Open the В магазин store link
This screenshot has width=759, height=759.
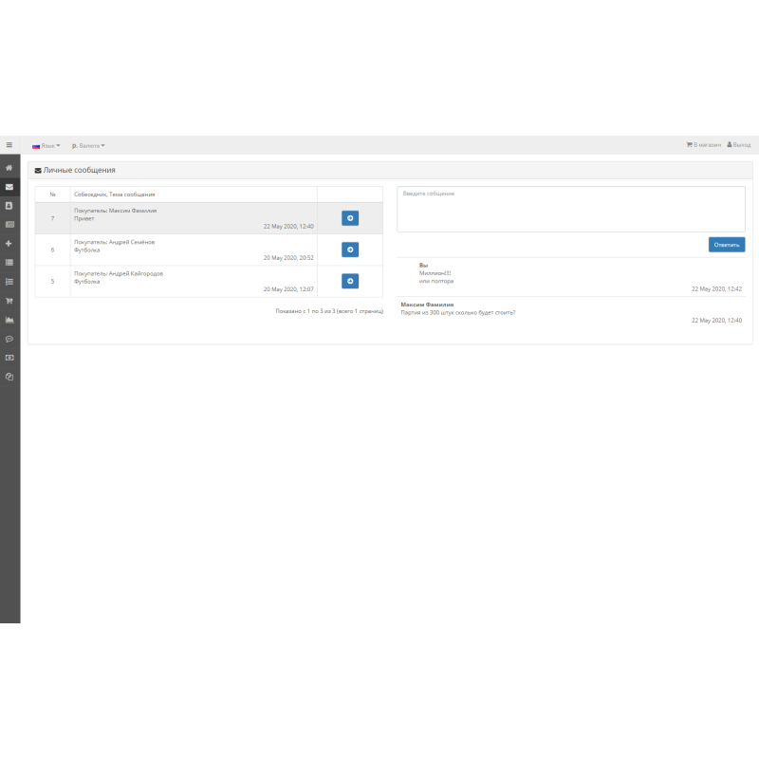click(x=703, y=145)
